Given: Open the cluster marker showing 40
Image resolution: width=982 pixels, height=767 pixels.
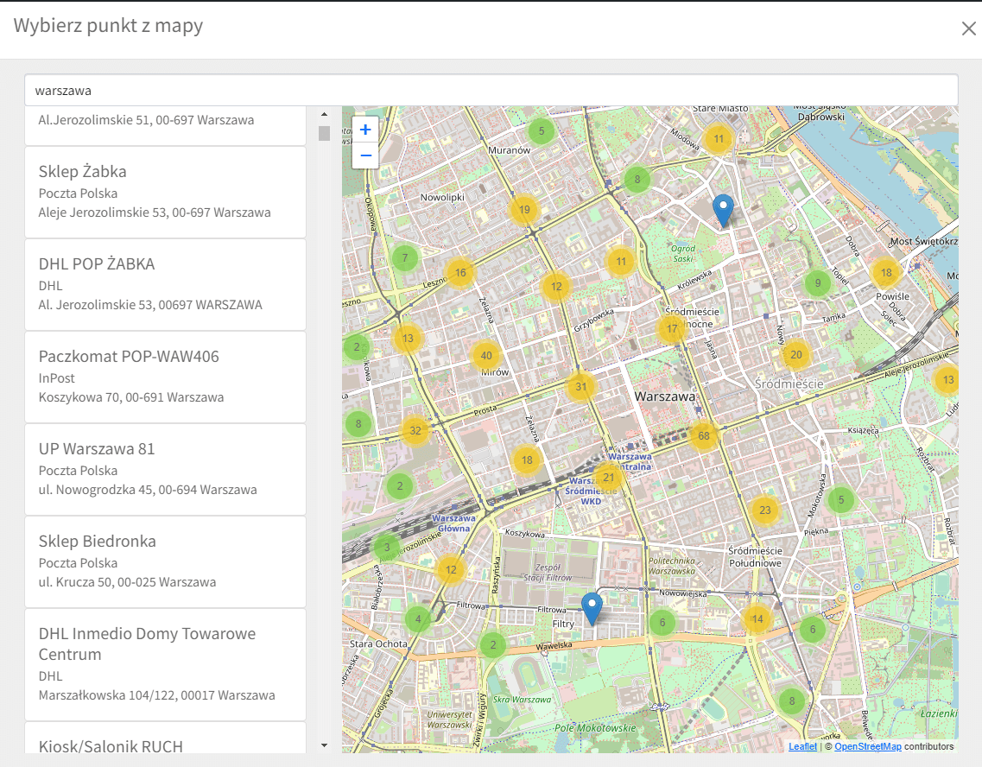Looking at the screenshot, I should (486, 355).
